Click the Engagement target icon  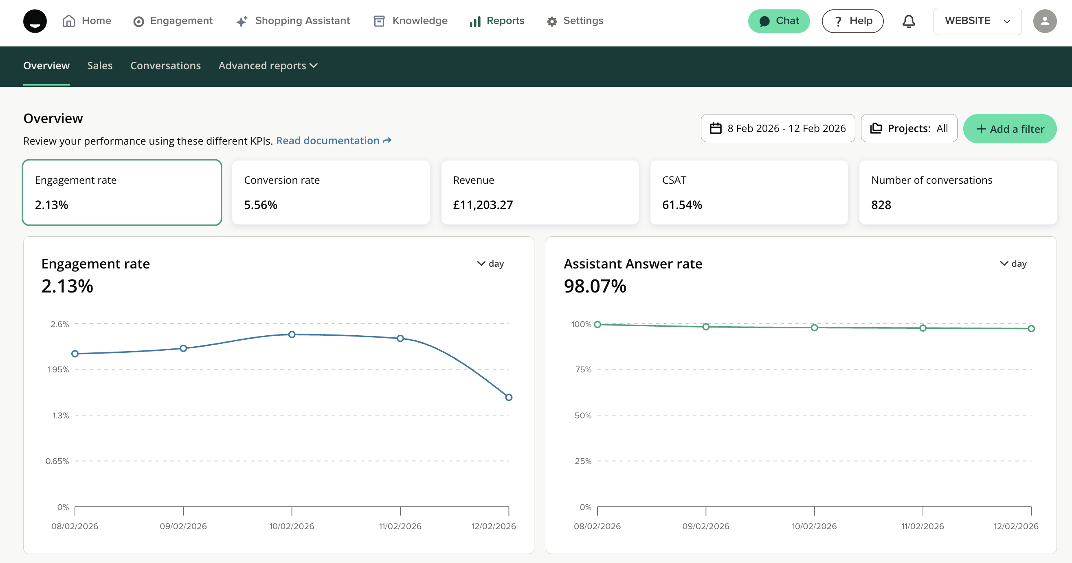138,22
